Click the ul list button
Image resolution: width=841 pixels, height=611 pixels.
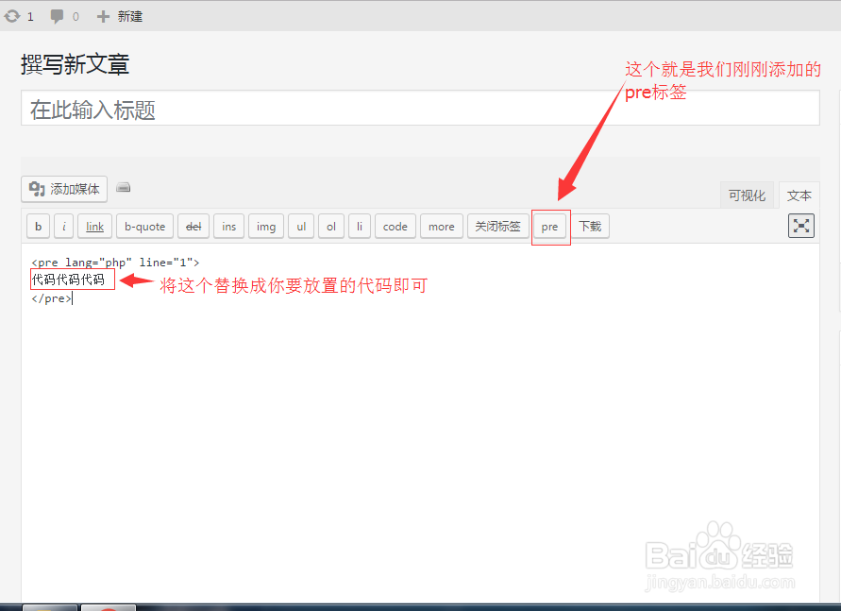301,227
